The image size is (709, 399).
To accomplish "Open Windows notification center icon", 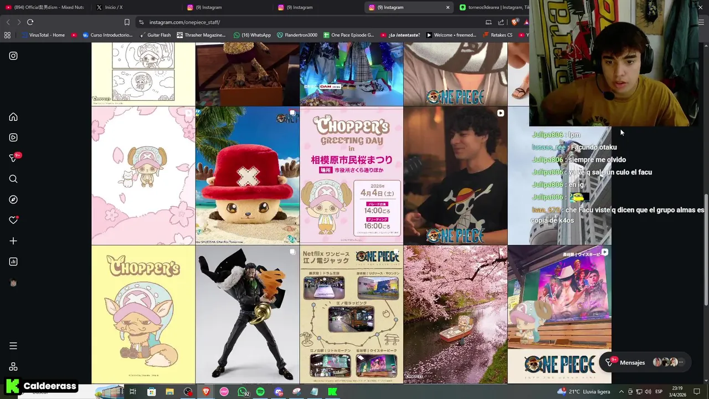I will [x=697, y=392].
